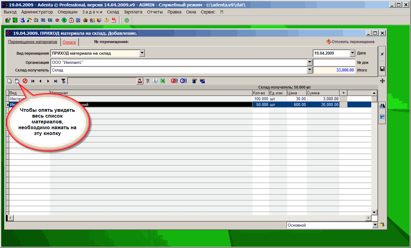Click the № док input field

click(334, 62)
